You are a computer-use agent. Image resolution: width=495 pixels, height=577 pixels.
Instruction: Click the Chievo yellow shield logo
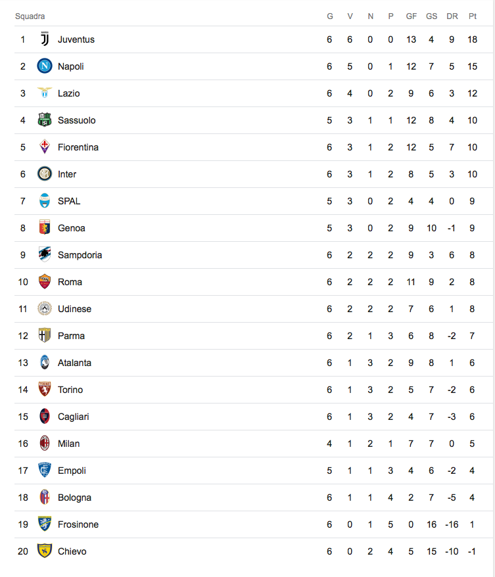coord(45,551)
